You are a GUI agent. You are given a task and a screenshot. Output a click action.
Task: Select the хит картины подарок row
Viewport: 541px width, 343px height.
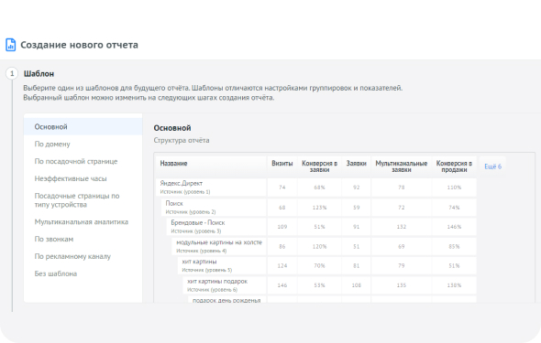(225, 285)
